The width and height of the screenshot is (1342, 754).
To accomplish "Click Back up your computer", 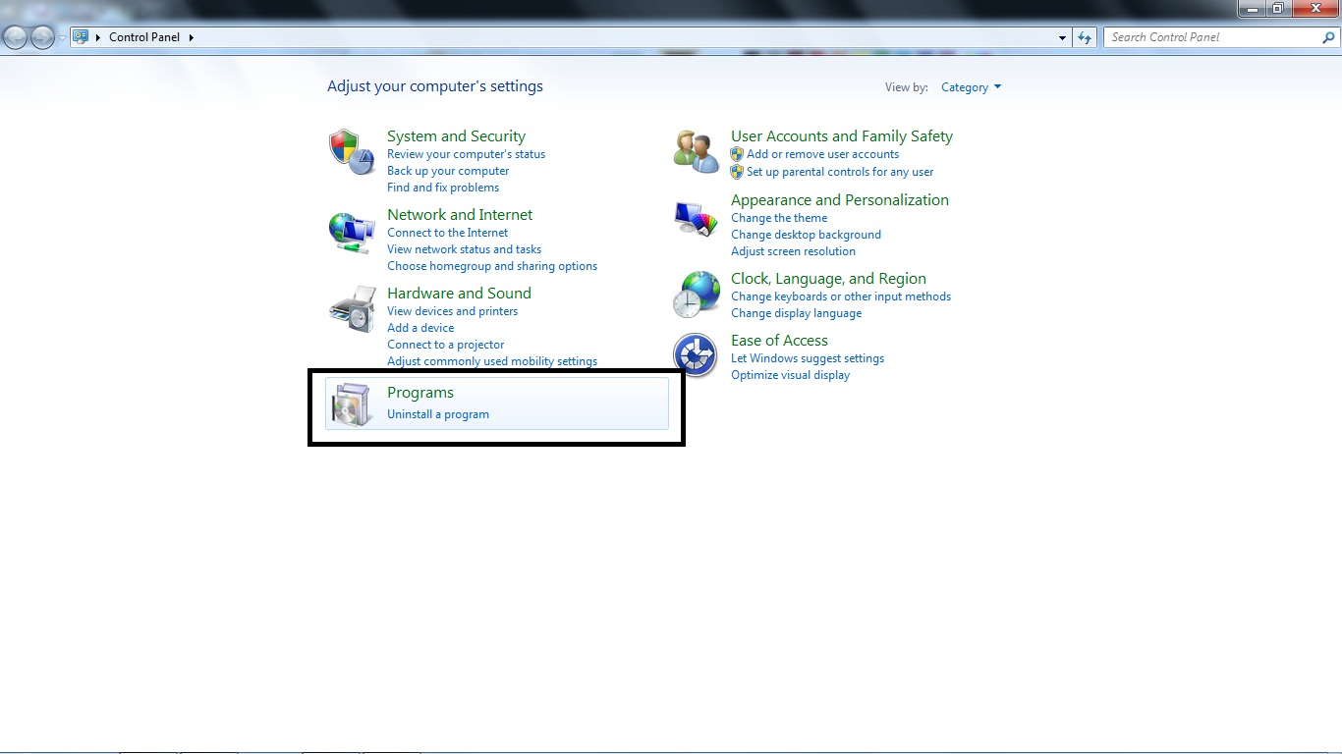I will coord(448,171).
